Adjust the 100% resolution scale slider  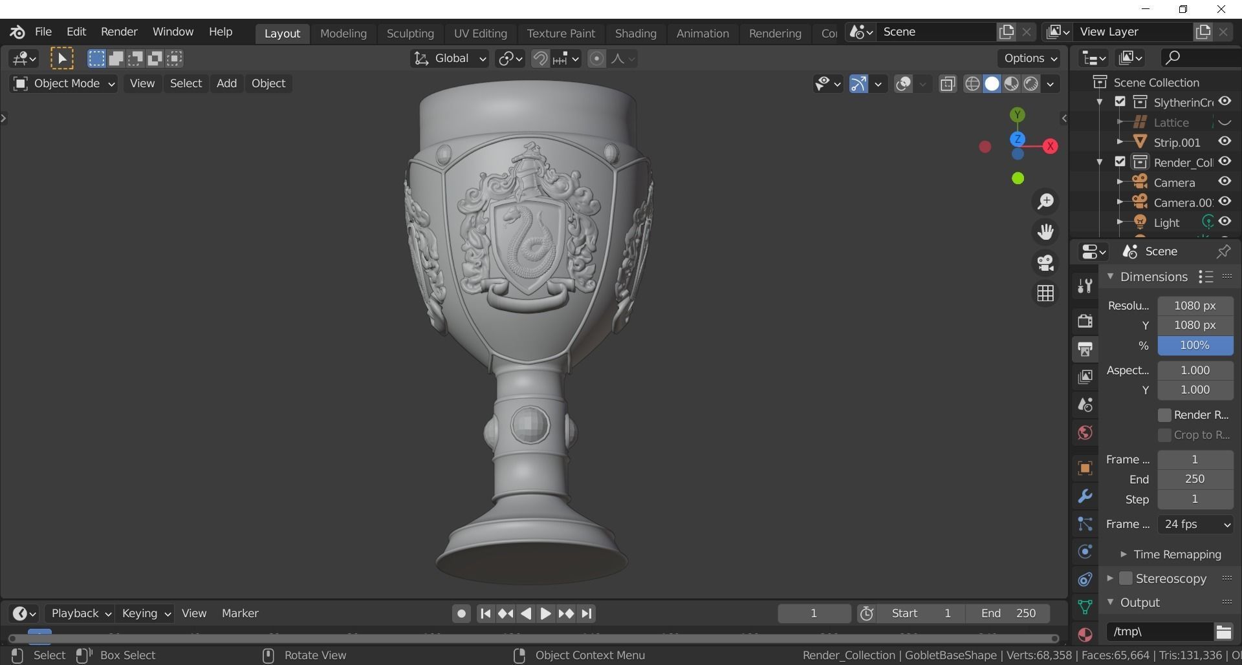coord(1195,345)
